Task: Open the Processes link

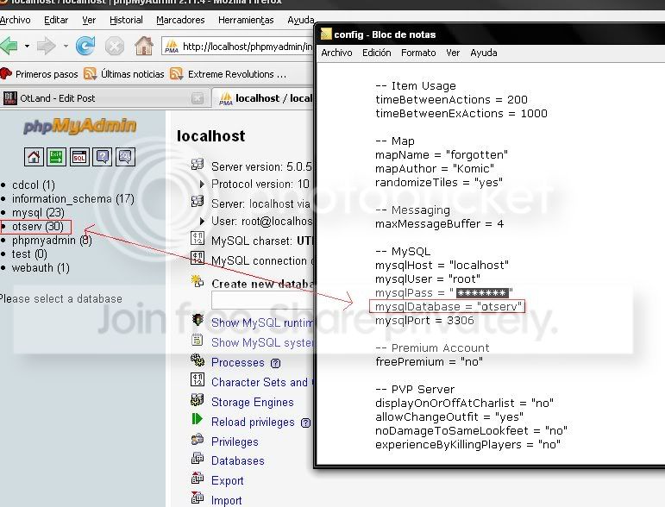Action: [x=238, y=363]
